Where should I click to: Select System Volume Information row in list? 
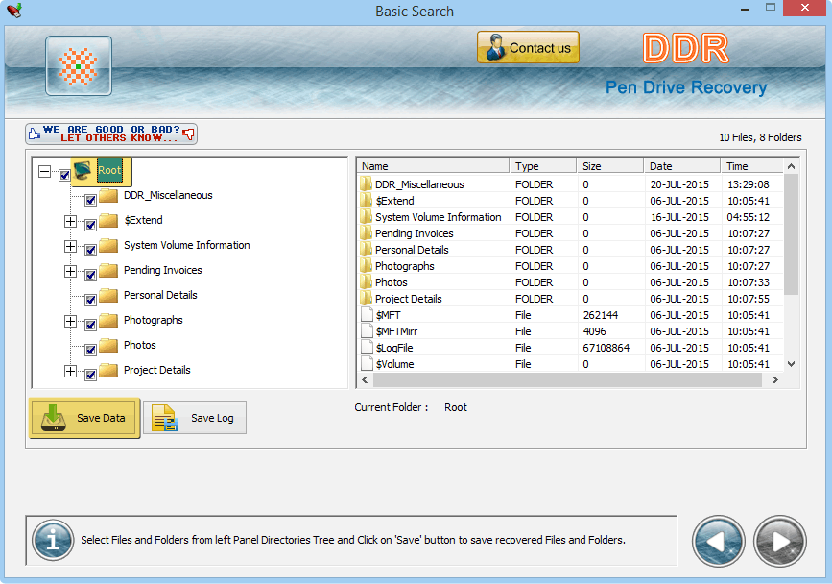point(570,217)
